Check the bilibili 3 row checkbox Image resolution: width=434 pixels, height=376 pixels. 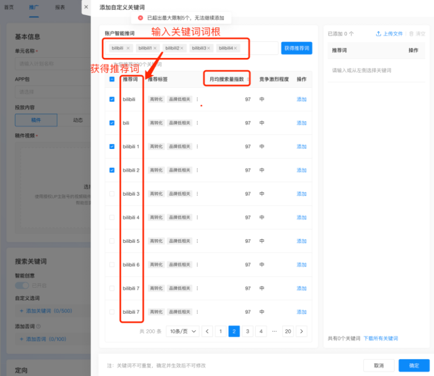112,194
